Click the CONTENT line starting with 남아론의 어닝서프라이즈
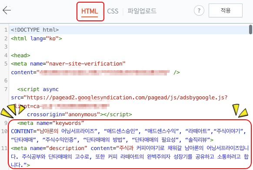253x170 pixels. point(128,131)
